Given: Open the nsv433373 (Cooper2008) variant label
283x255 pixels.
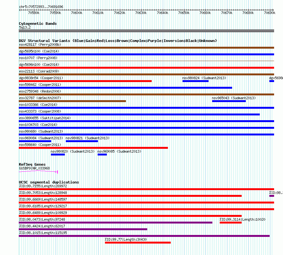Looking at the screenshot, I should pyautogui.click(x=40, y=111).
